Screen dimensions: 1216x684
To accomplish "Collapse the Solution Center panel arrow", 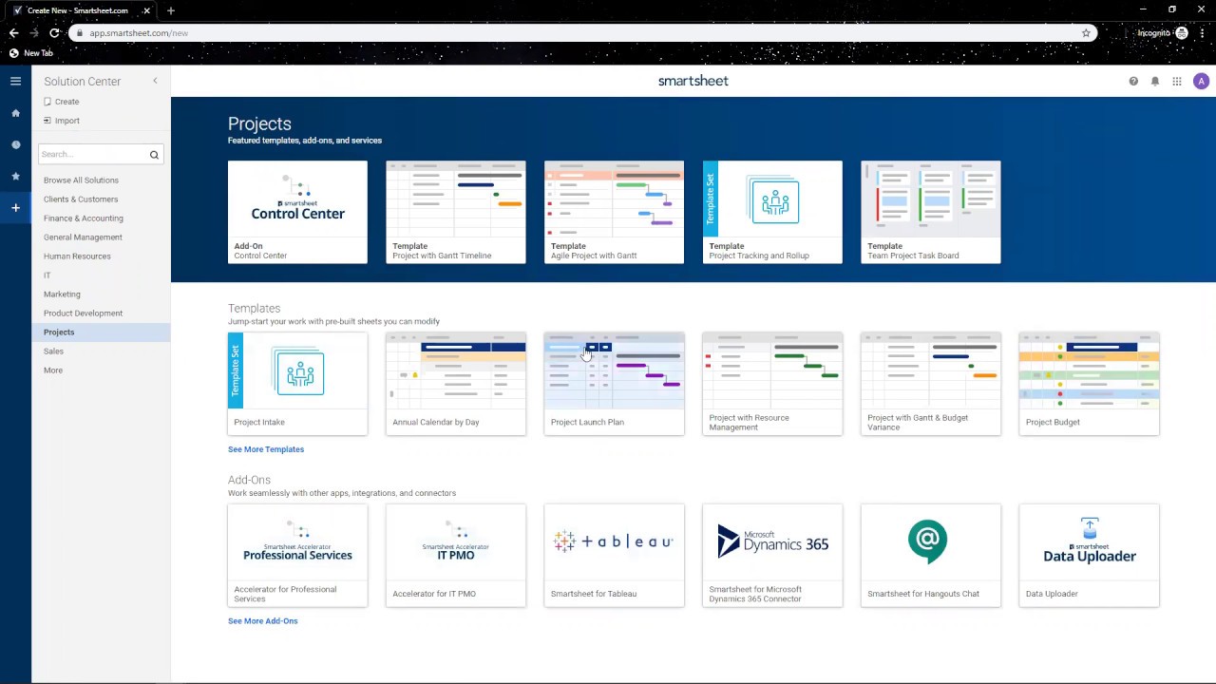I will click(x=155, y=81).
